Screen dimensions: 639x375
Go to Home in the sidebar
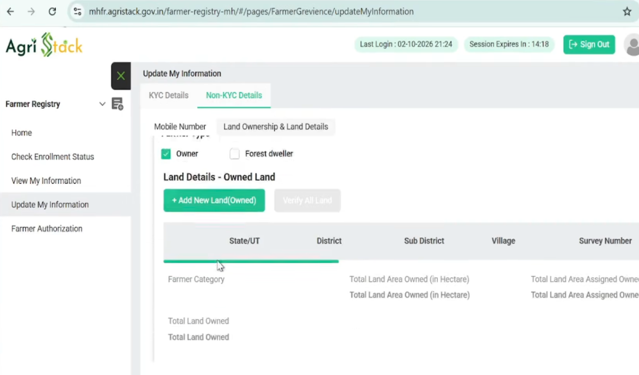pos(22,133)
